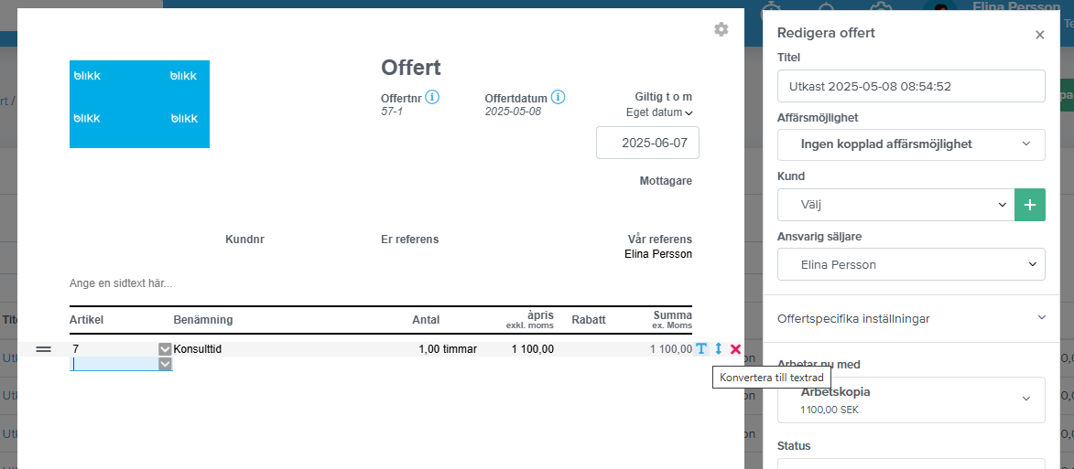Viewport: 1074px width, 469px height.
Task: Click the unit price under the àpris column
Action: click(532, 349)
